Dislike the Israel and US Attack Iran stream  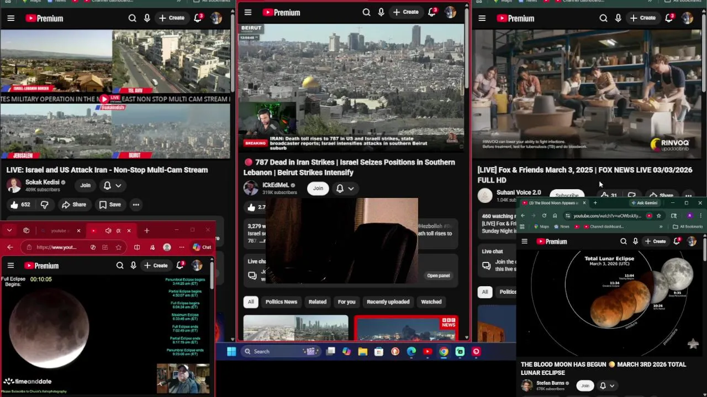pyautogui.click(x=45, y=205)
